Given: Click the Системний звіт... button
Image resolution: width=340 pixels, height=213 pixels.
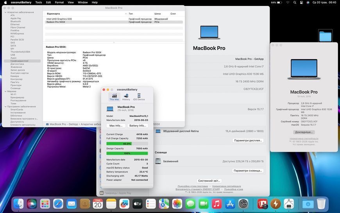Looking at the screenshot, I should point(209,181).
